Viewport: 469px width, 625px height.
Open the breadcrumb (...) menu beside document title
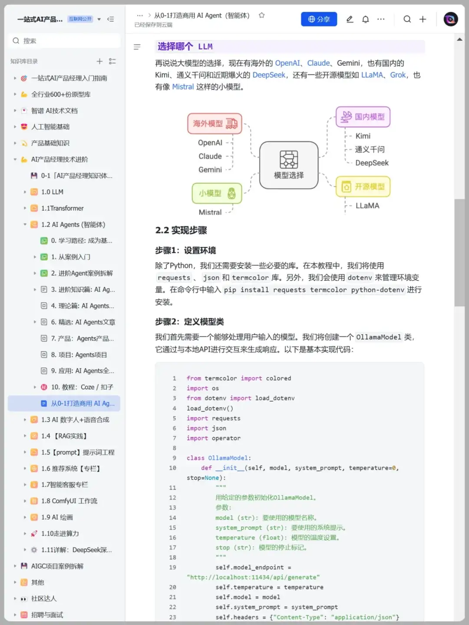coord(140,15)
